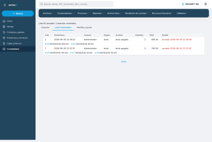Viewport: 212px width, 142px height.
Task: Expand the Rendición de cuentas menu
Action: point(136,13)
